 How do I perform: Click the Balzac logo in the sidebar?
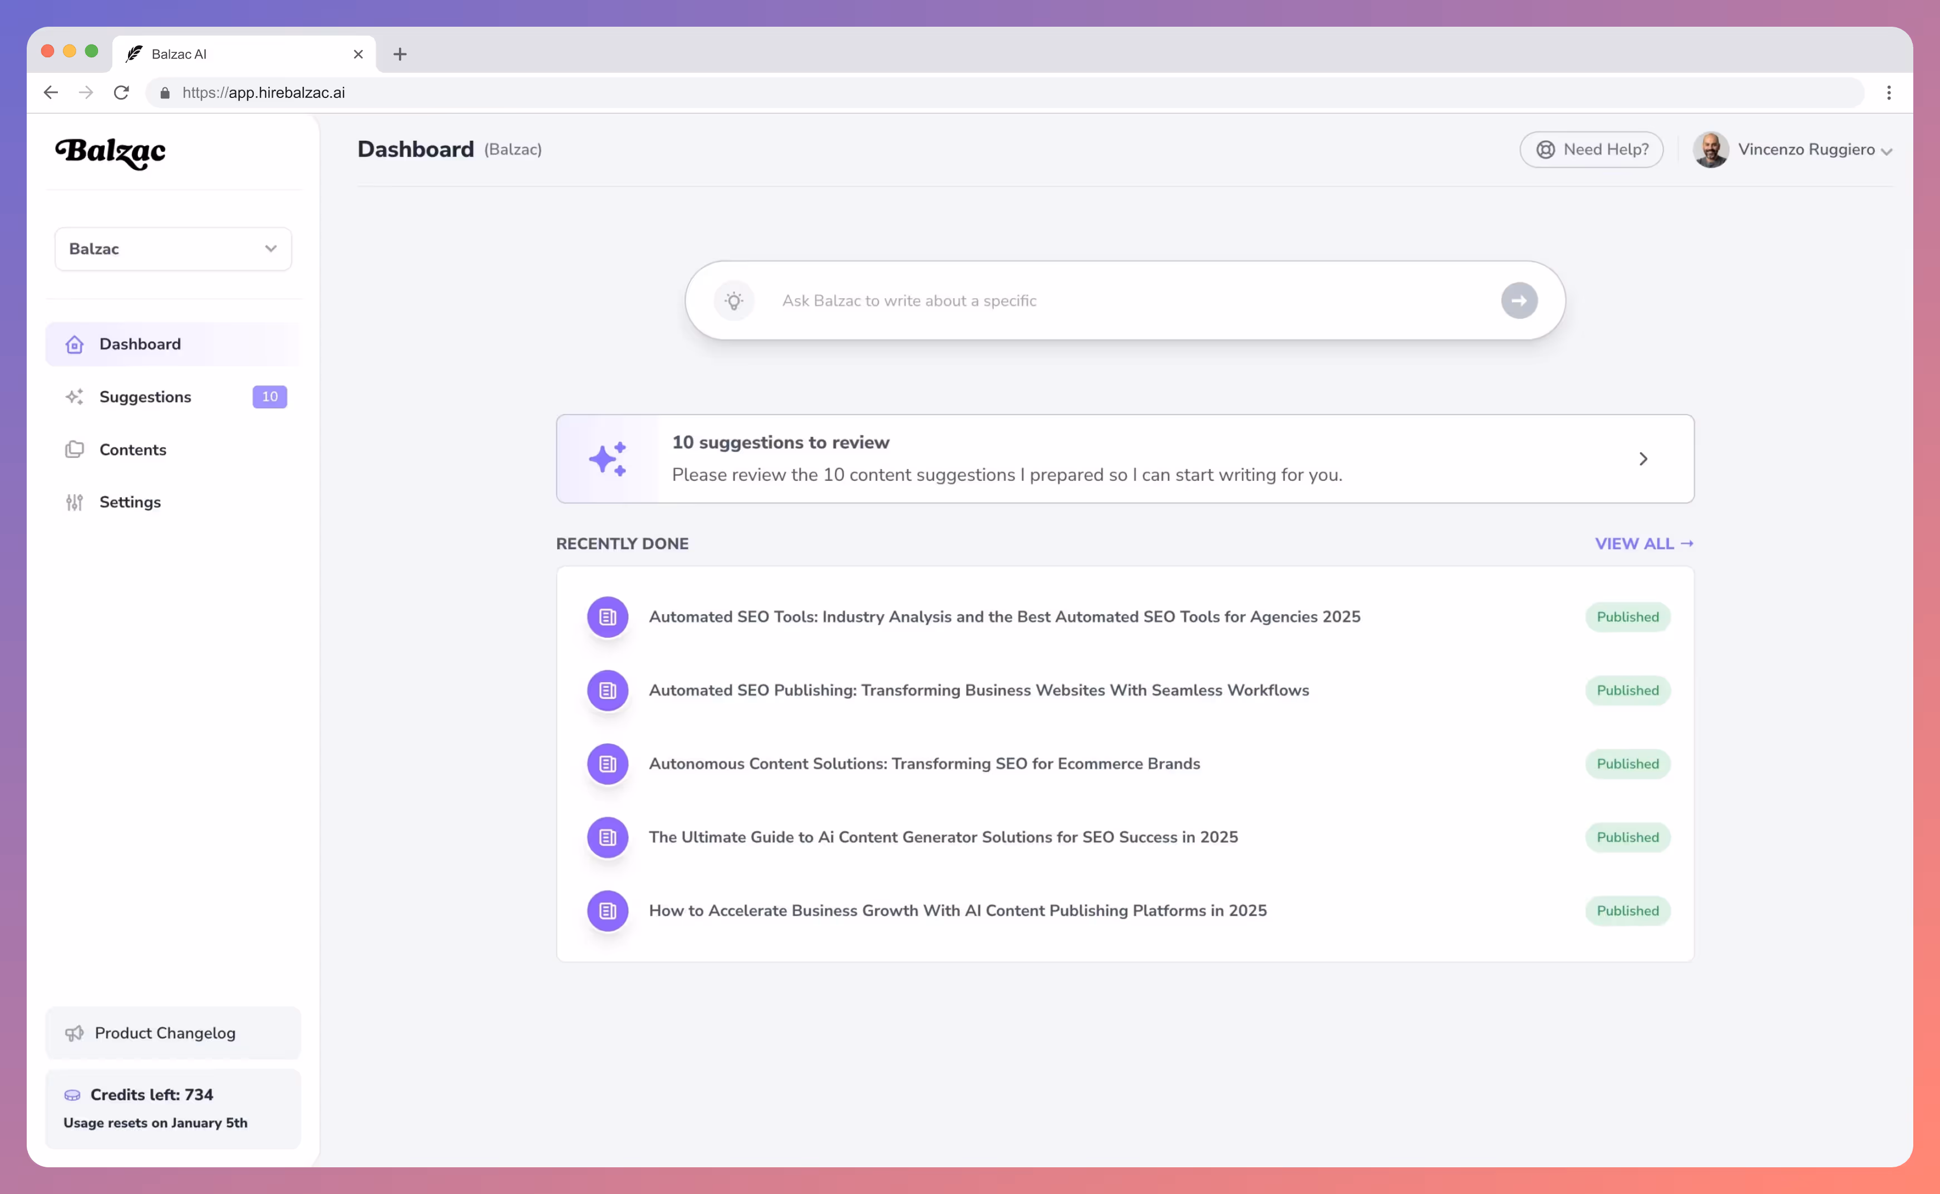111,152
